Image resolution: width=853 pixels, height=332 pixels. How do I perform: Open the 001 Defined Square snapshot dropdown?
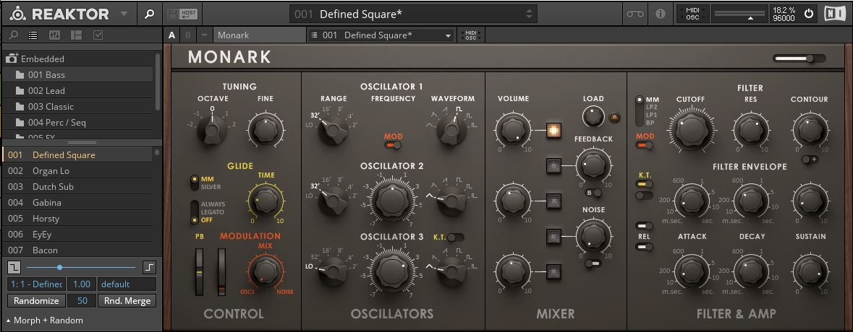point(381,35)
